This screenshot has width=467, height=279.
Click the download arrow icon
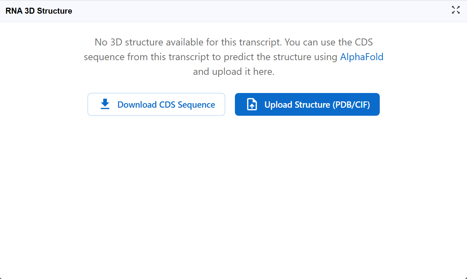(x=105, y=104)
